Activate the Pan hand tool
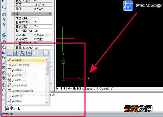 click(4, 42)
